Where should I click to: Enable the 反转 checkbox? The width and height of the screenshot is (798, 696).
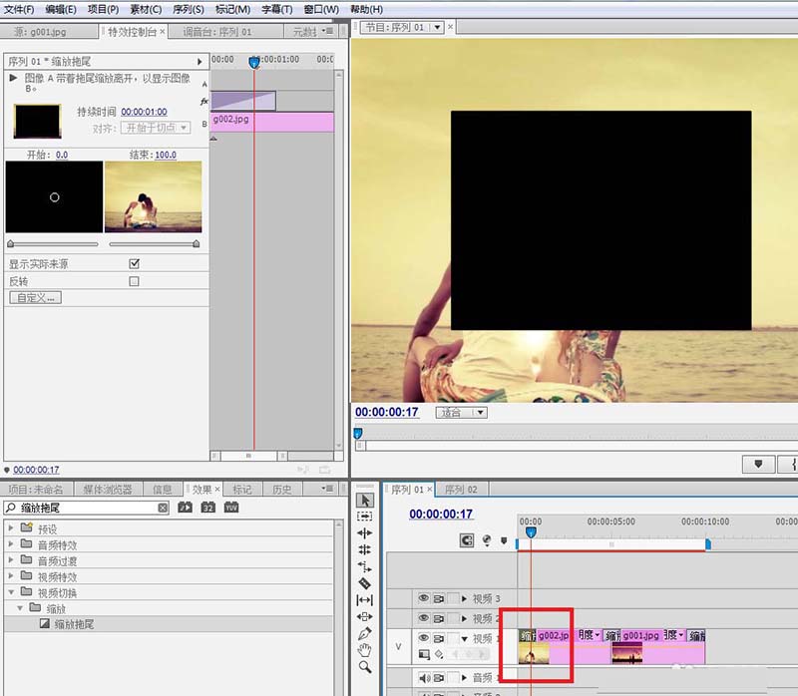click(134, 281)
